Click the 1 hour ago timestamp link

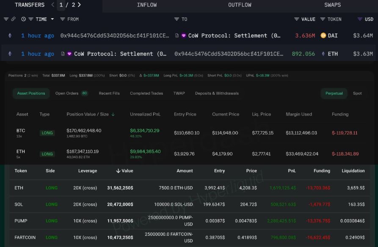[x=37, y=36]
